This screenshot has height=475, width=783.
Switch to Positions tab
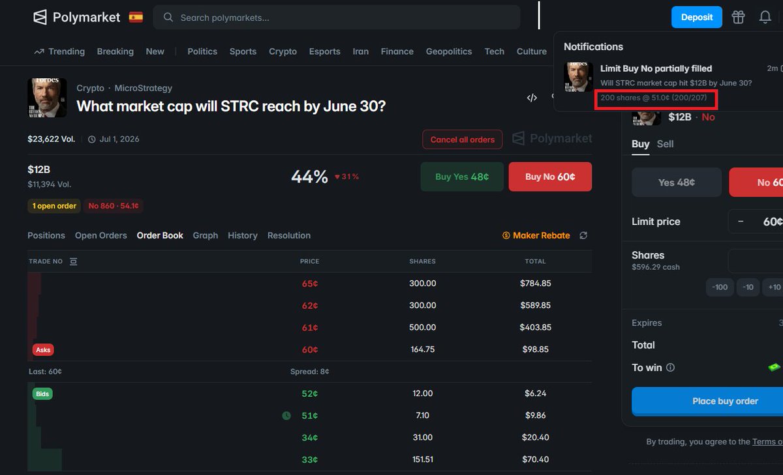tap(46, 235)
